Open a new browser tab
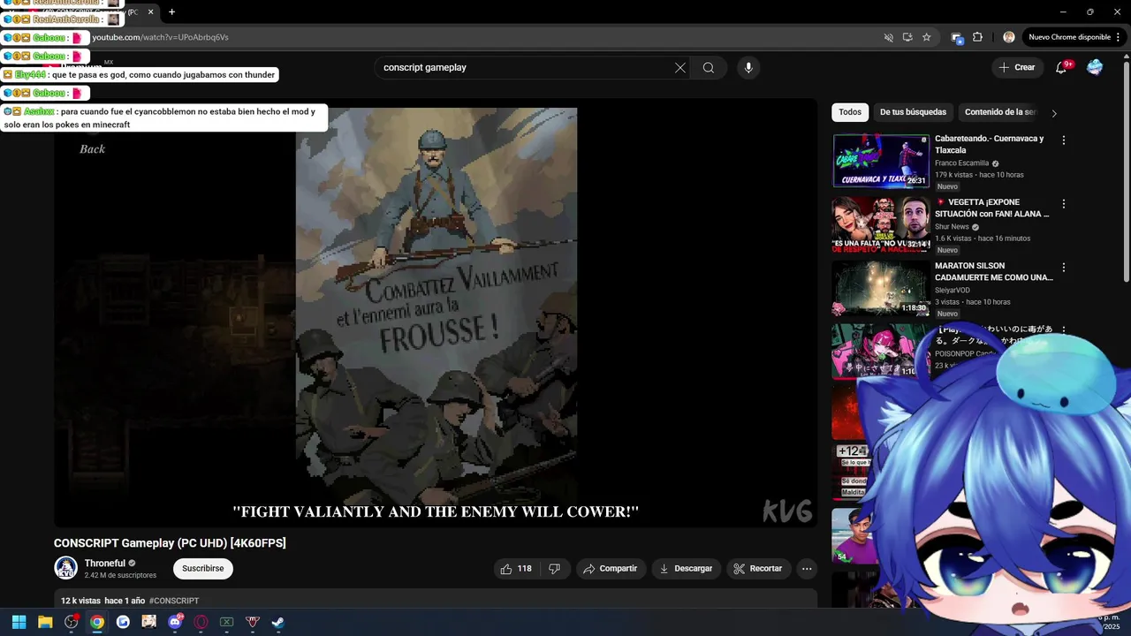 (x=171, y=11)
